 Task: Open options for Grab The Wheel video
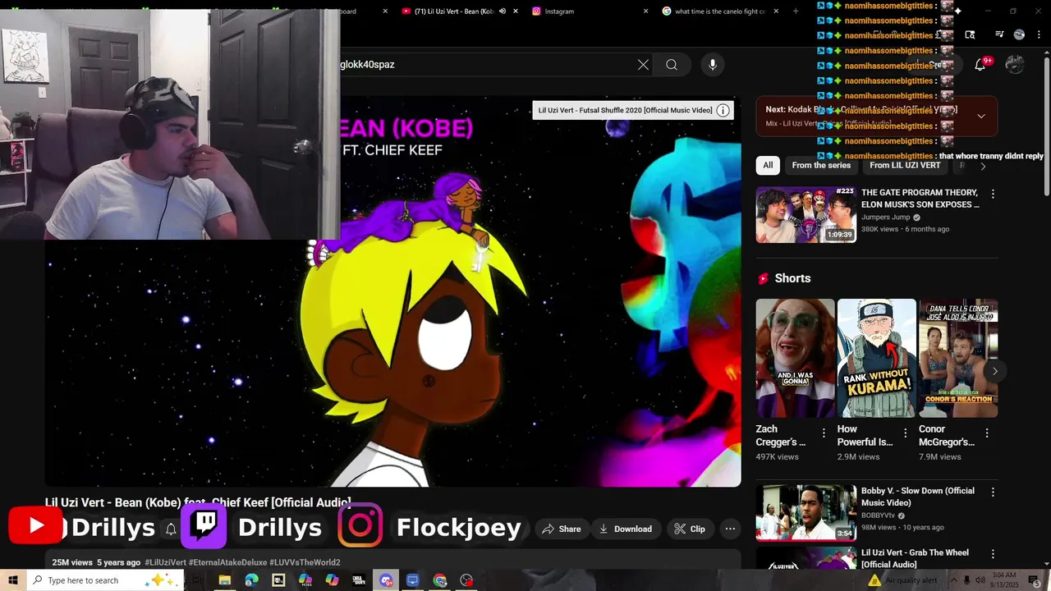[993, 555]
